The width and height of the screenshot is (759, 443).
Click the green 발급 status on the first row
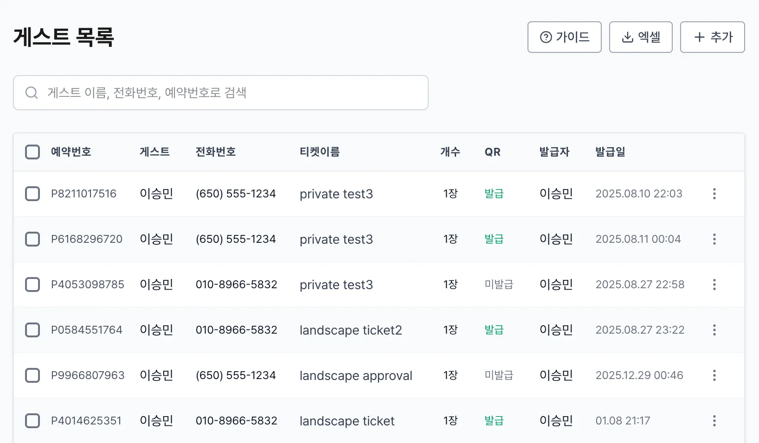494,194
